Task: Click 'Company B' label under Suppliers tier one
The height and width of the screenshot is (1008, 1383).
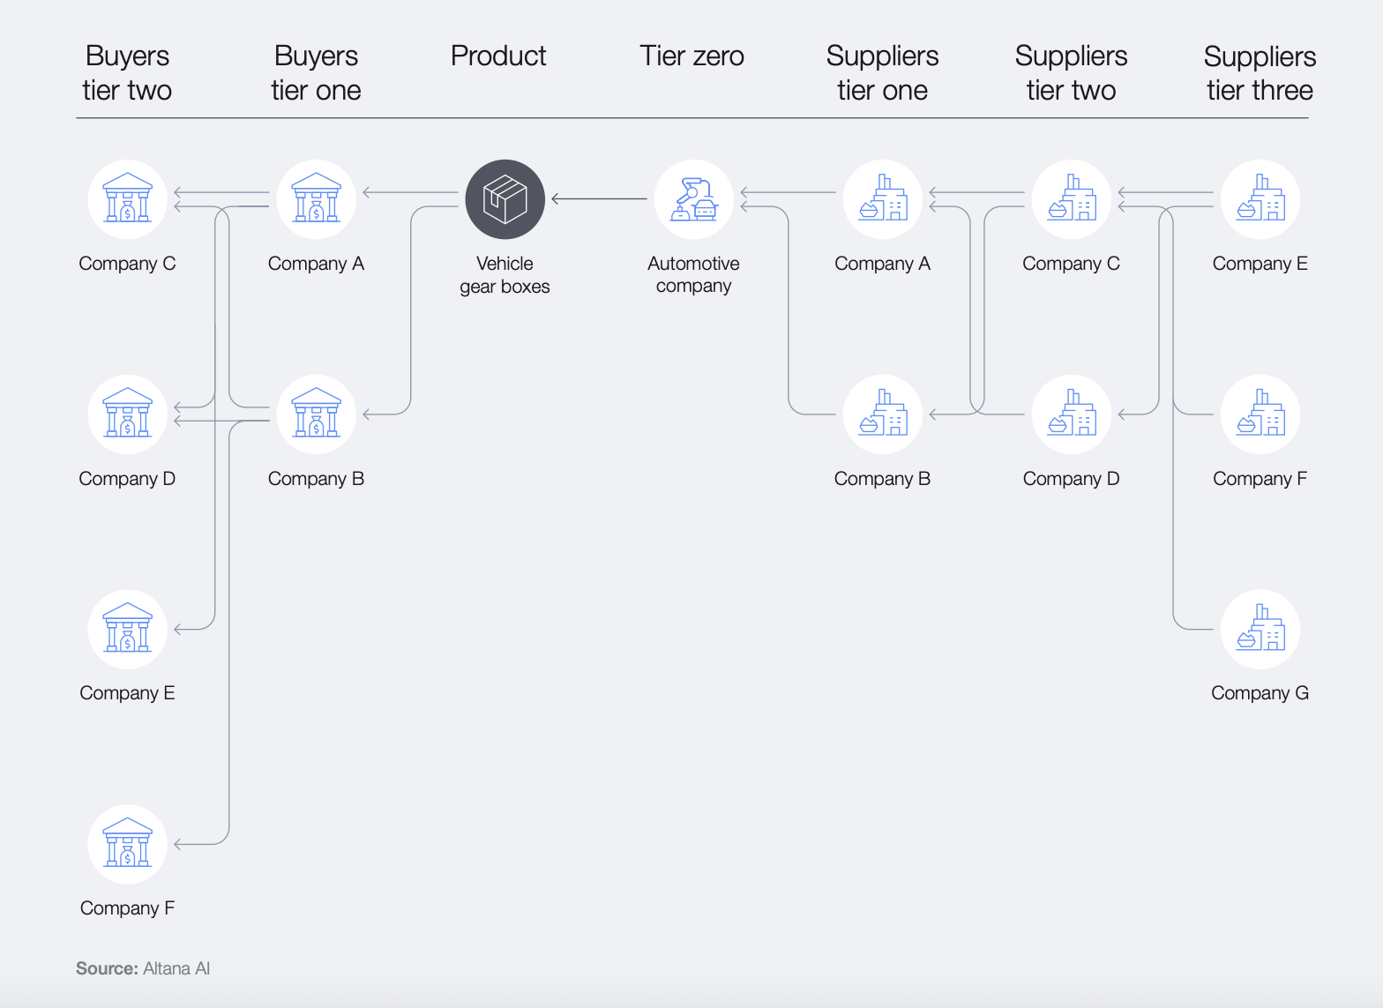Action: pos(882,479)
